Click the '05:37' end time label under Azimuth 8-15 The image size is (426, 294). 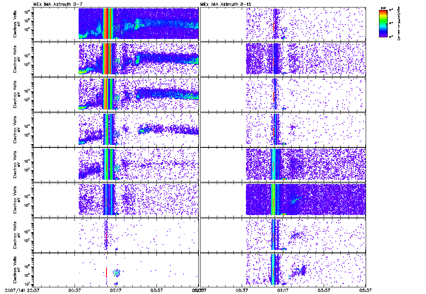(365, 290)
